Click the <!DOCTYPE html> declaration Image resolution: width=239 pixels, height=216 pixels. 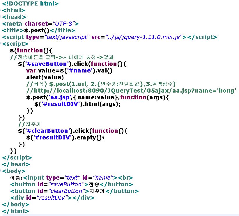tap(30, 3)
